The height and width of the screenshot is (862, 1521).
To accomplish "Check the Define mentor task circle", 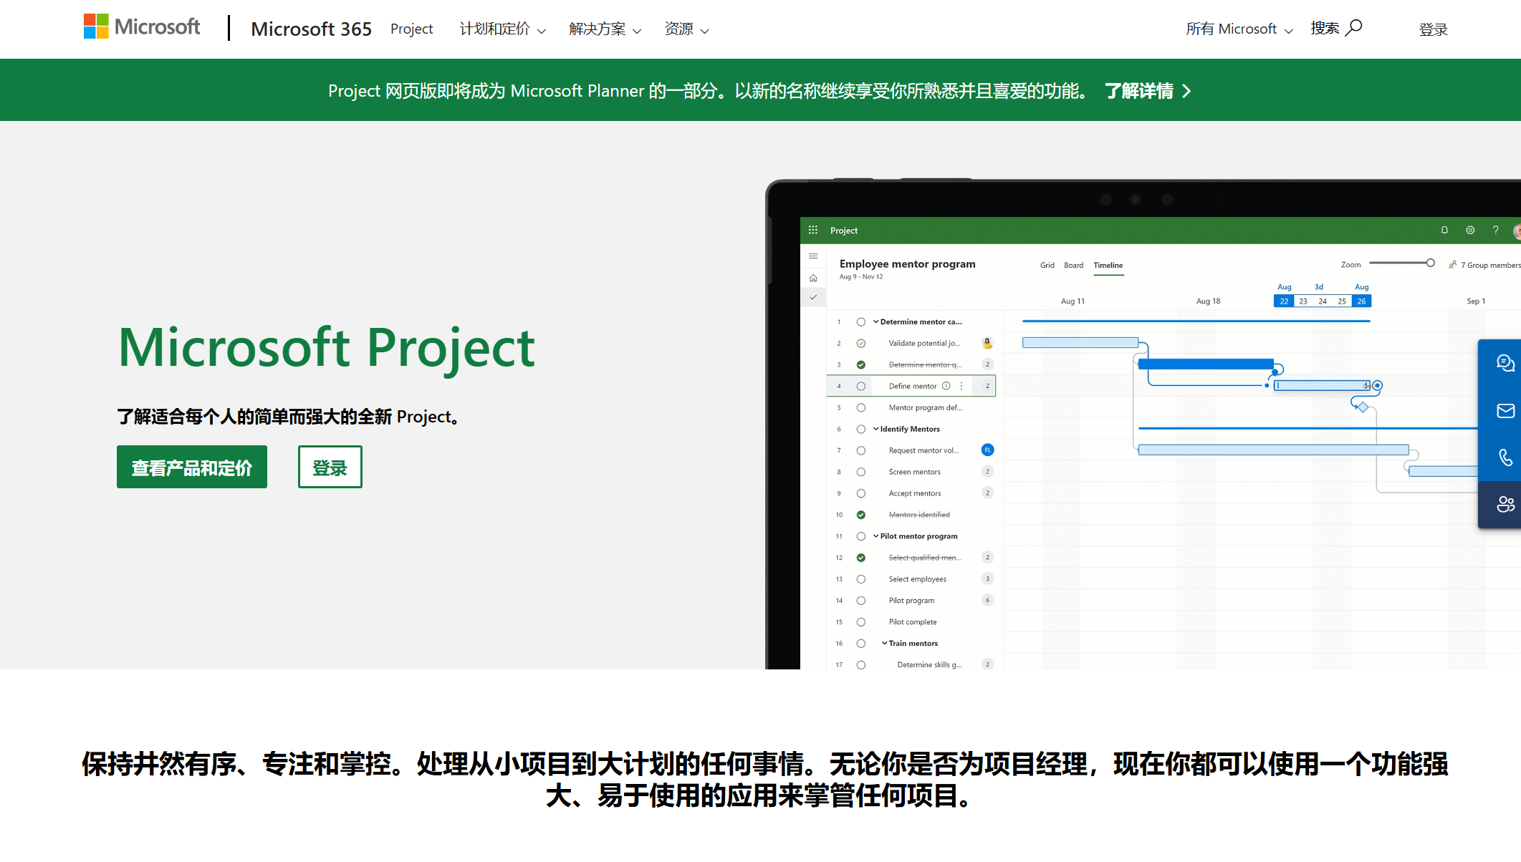I will 861,387.
